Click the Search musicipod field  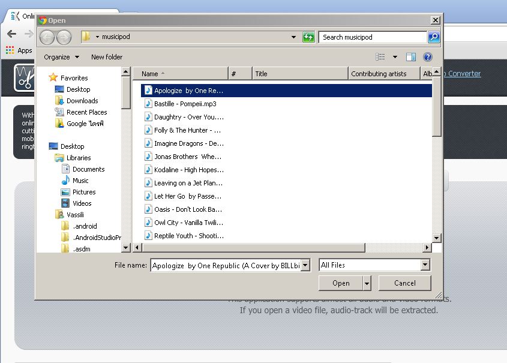[373, 37]
